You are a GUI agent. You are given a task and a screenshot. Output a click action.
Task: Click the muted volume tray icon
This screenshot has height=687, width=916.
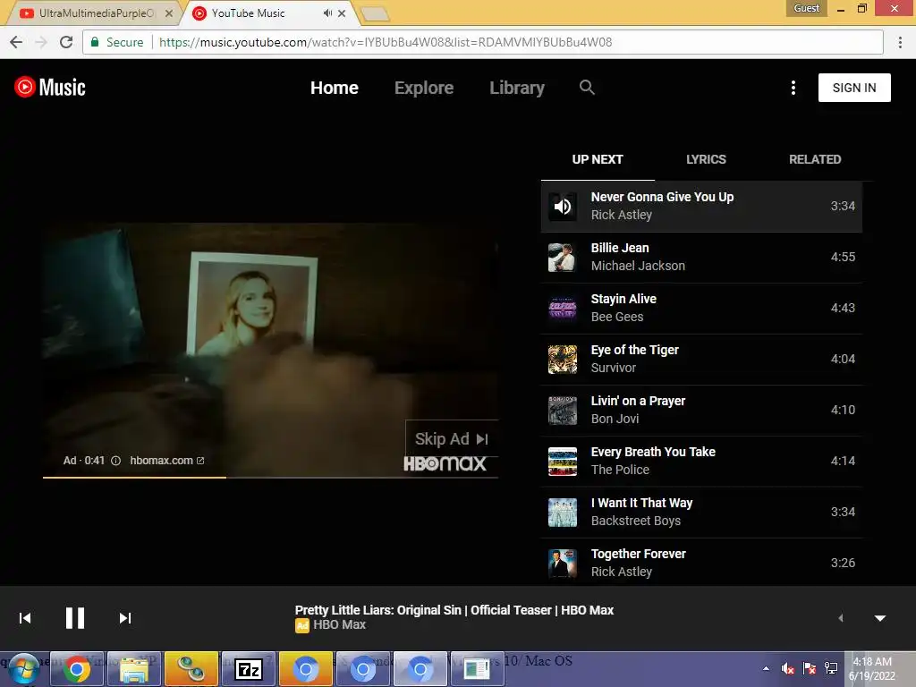point(787,668)
